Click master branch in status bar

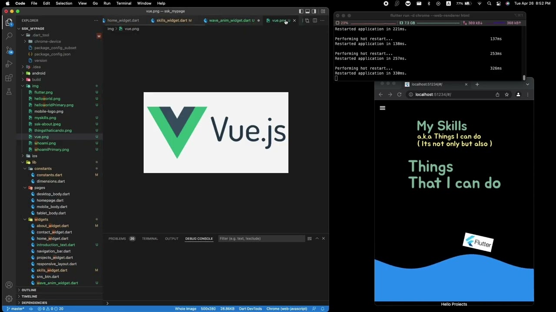[x=15, y=309]
